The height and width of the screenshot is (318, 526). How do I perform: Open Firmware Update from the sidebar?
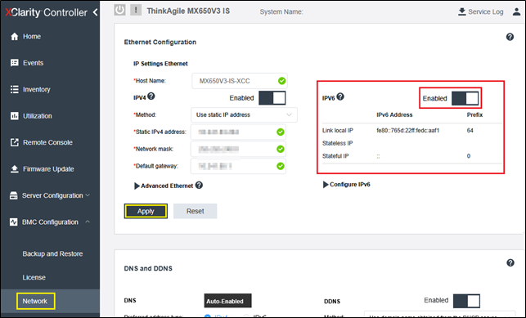point(48,169)
